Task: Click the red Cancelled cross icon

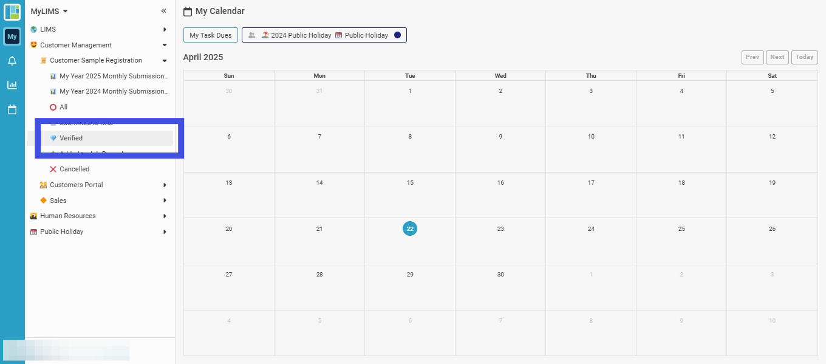Action: click(53, 169)
